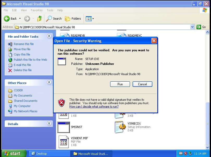Click the address bar path field
The height and width of the screenshot is (157, 211).
tap(102, 27)
